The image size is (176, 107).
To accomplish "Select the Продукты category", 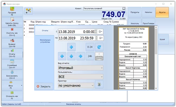I will 135,12.
